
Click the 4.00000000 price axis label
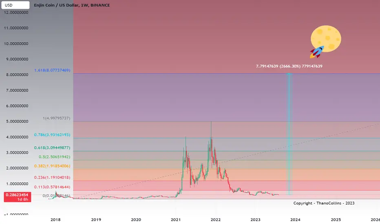pos(17,137)
